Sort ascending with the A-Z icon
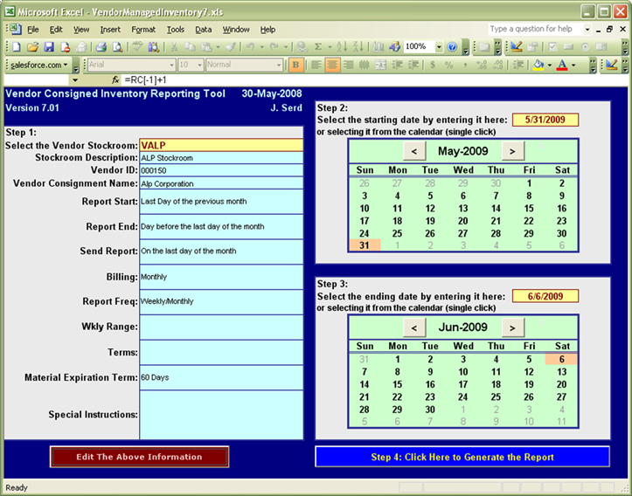 click(342, 47)
